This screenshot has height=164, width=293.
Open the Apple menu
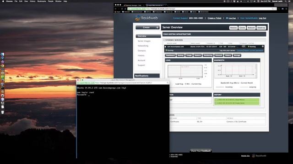tap(3, 1)
